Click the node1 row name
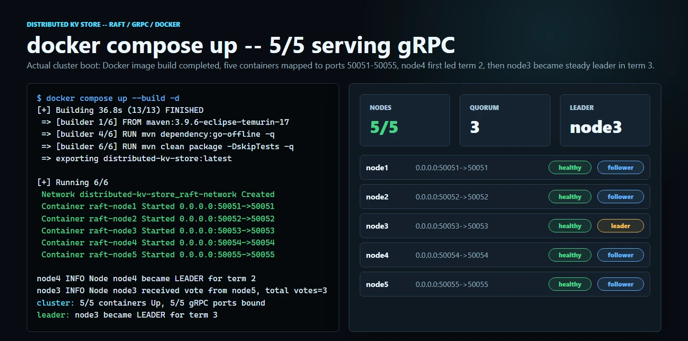Viewport: 688px width, 341px height. 377,168
